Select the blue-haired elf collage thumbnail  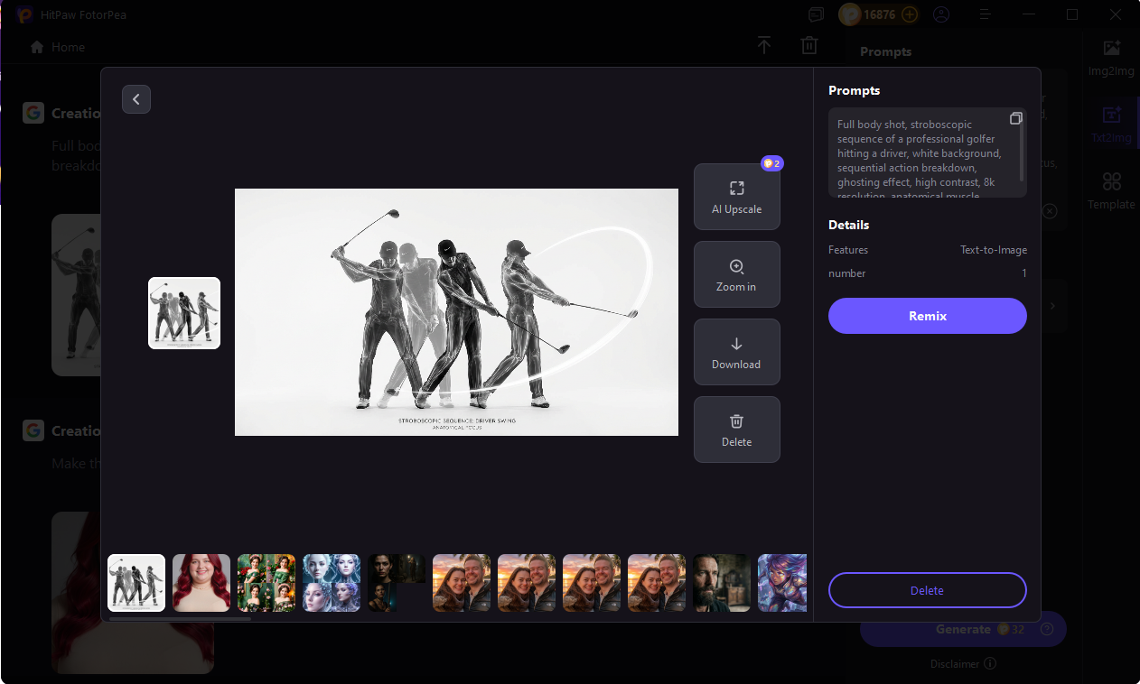[x=332, y=583]
